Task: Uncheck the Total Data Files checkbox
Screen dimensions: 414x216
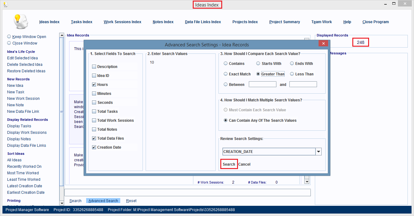Action: point(94,138)
